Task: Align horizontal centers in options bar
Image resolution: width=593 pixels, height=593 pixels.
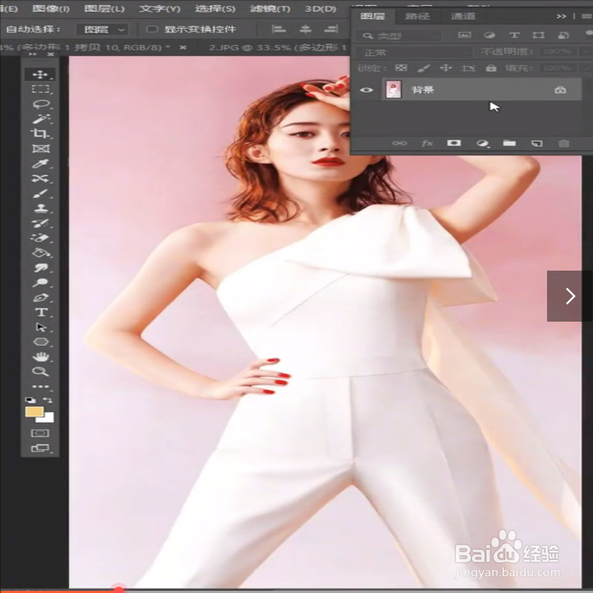Action: (305, 29)
